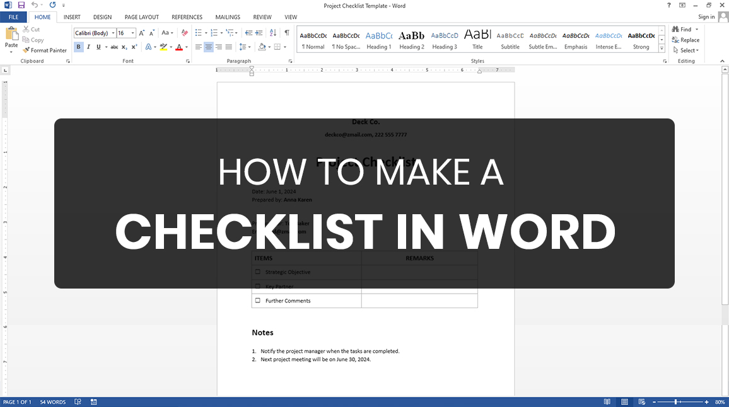Switch to Print Layout view

pyautogui.click(x=624, y=402)
